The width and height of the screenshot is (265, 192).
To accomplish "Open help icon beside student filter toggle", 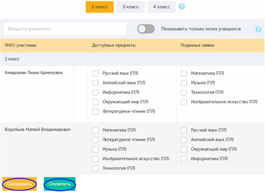I will pos(258,29).
